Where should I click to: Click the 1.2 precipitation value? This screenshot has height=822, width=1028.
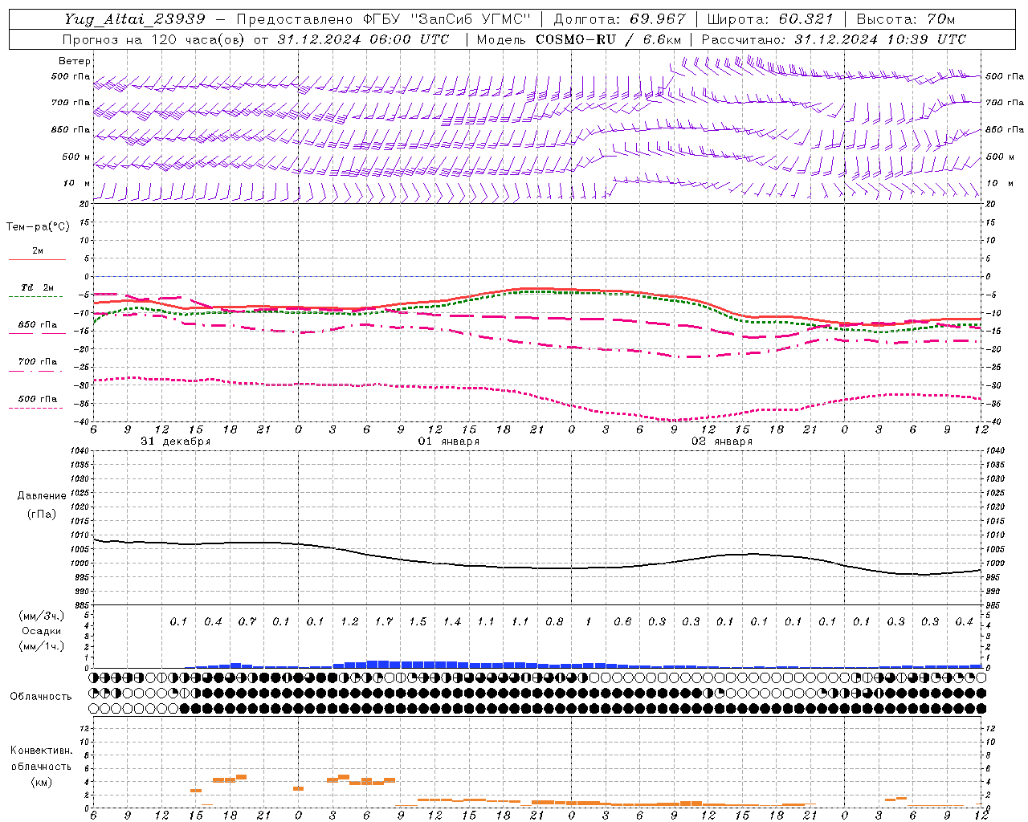point(349,621)
